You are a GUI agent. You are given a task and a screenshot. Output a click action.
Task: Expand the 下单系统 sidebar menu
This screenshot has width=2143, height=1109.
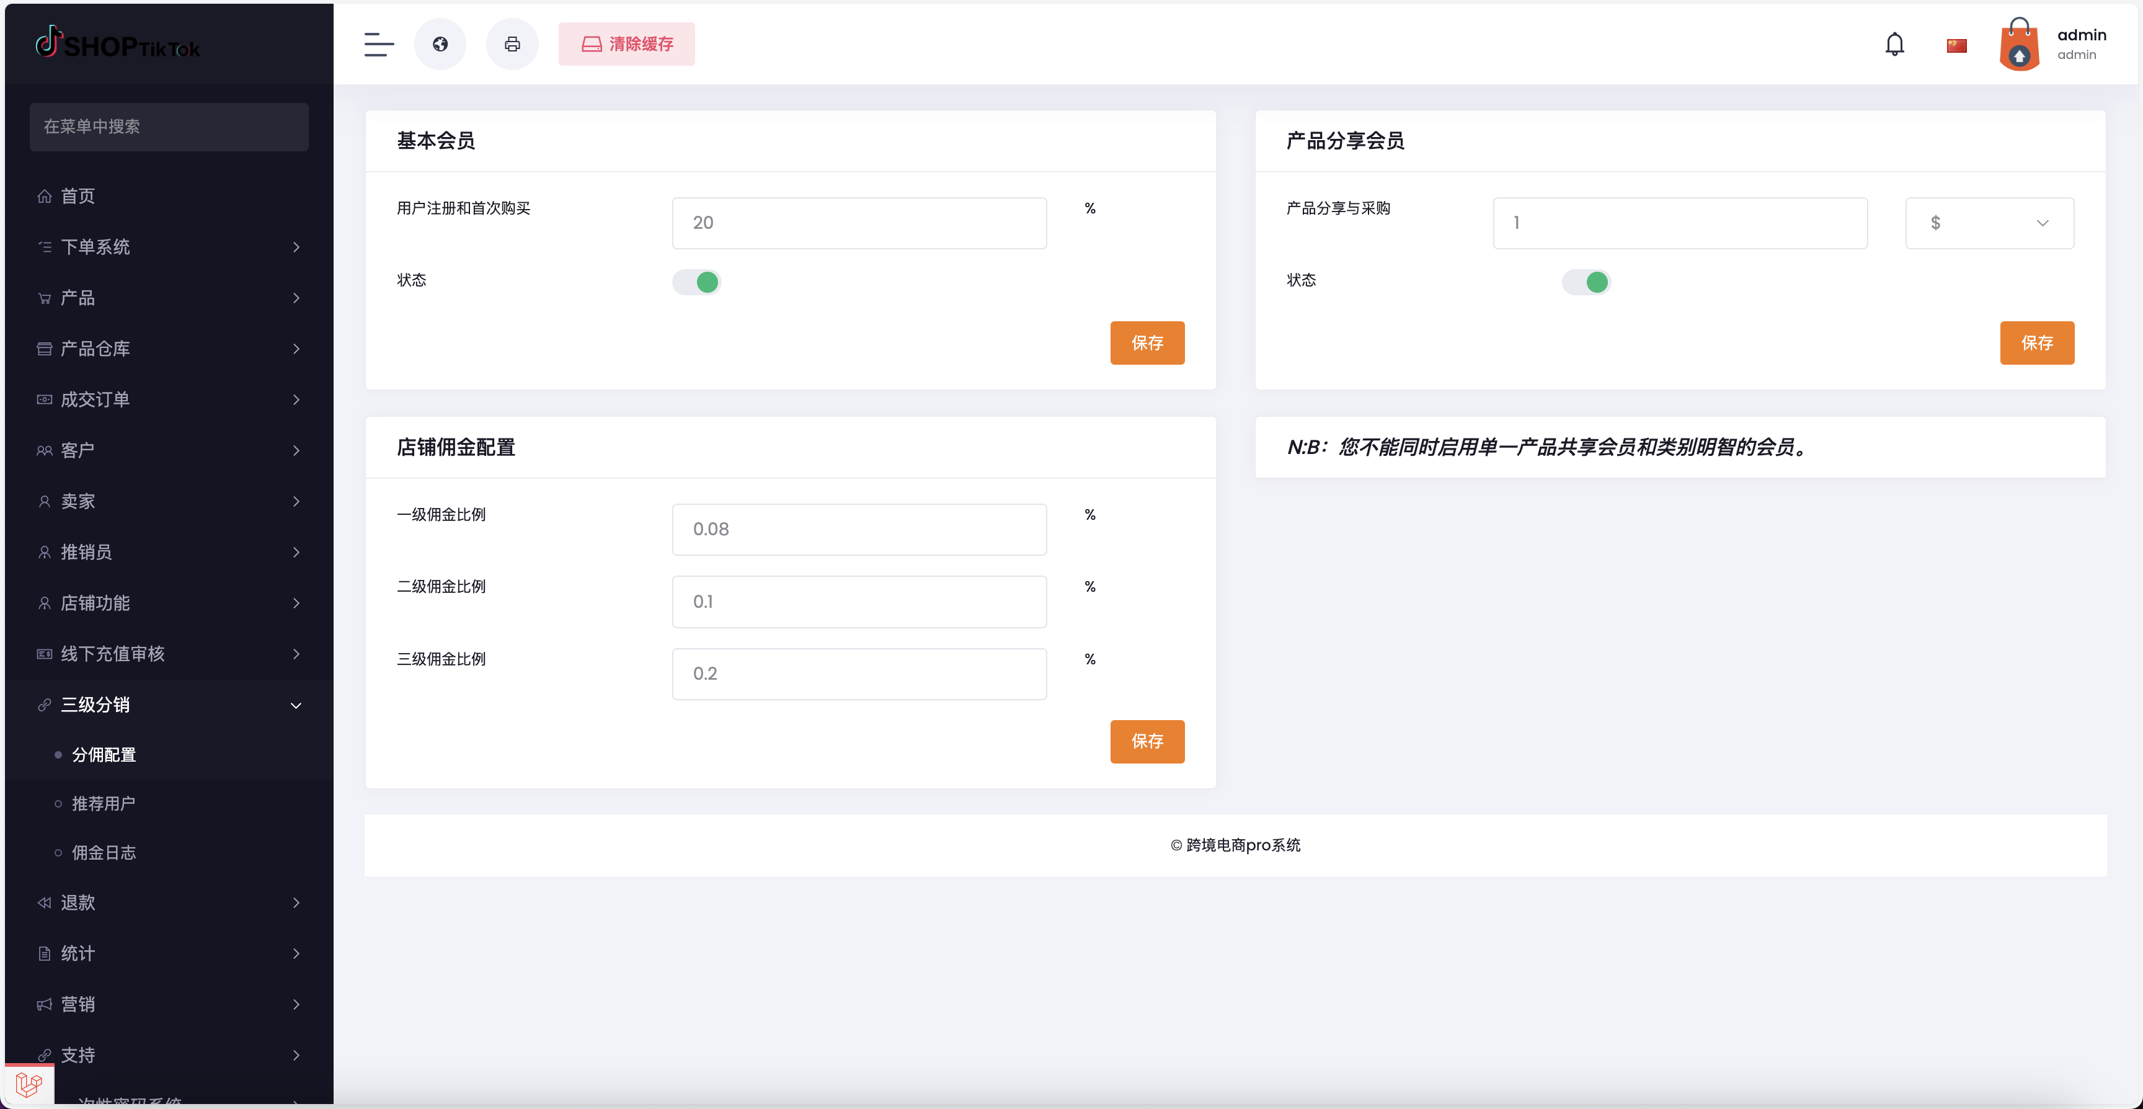tap(95, 247)
